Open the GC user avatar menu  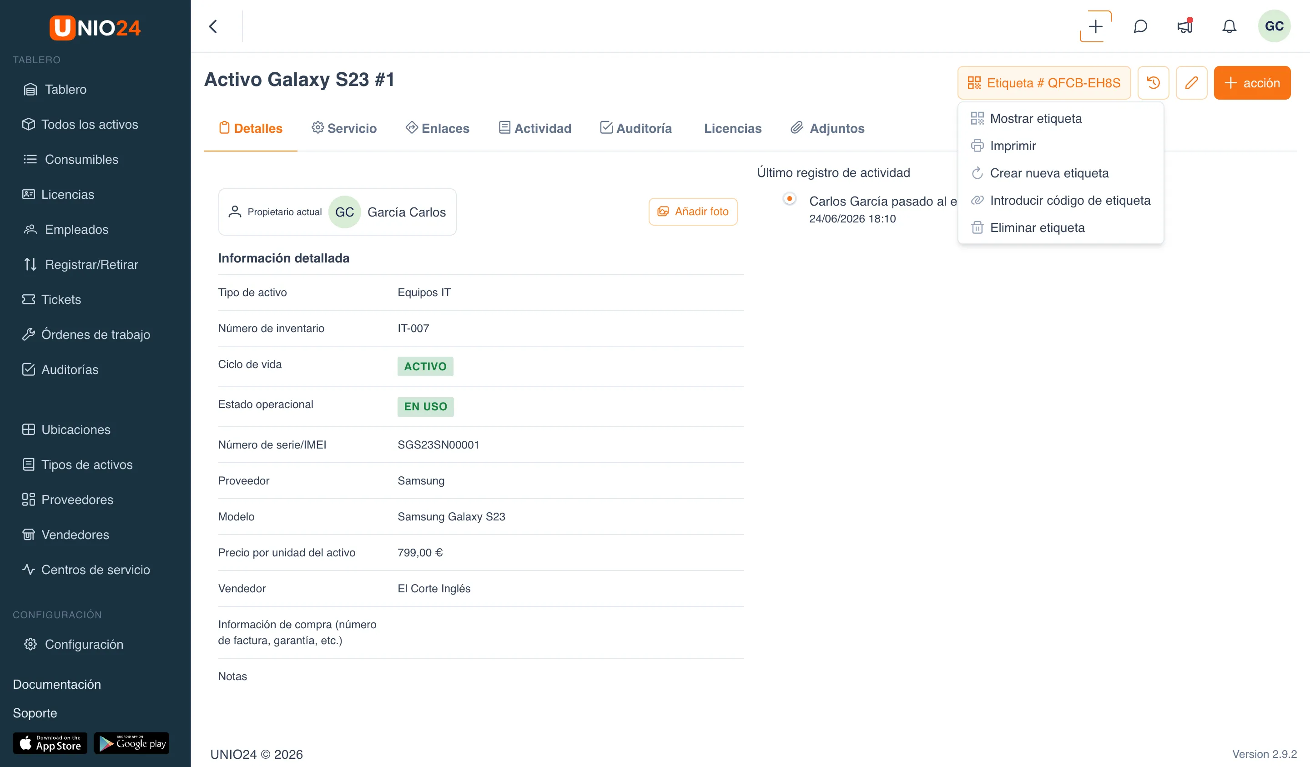(x=1274, y=26)
